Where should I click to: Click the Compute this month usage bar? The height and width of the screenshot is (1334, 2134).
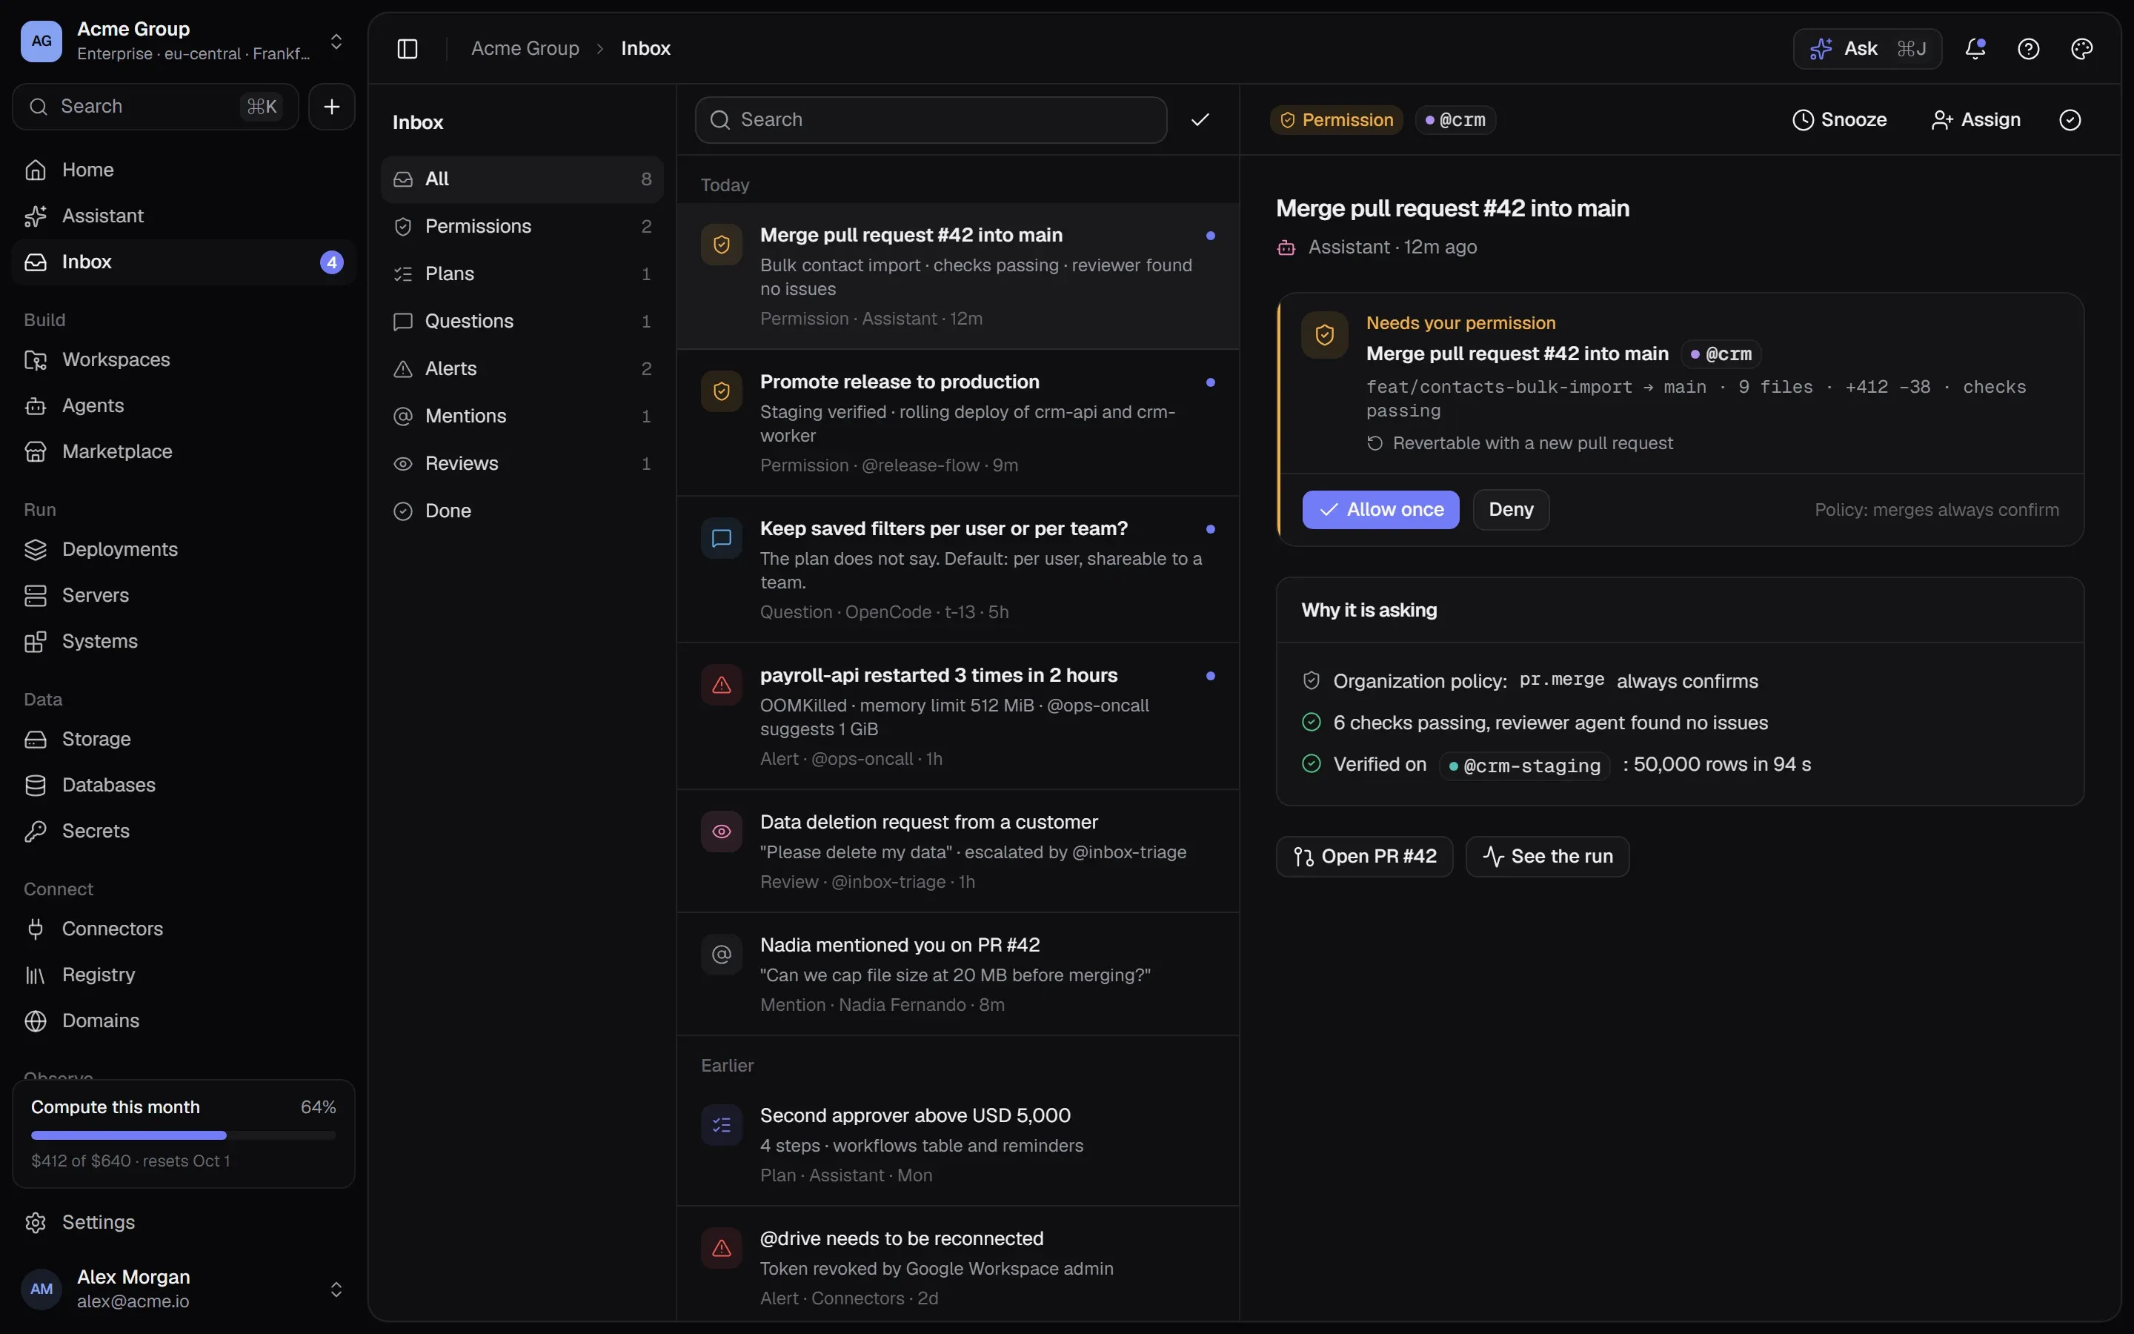pos(184,1135)
